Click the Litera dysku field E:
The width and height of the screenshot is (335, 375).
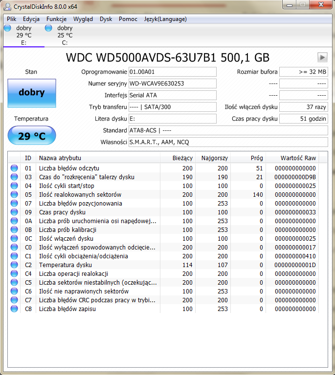173,119
